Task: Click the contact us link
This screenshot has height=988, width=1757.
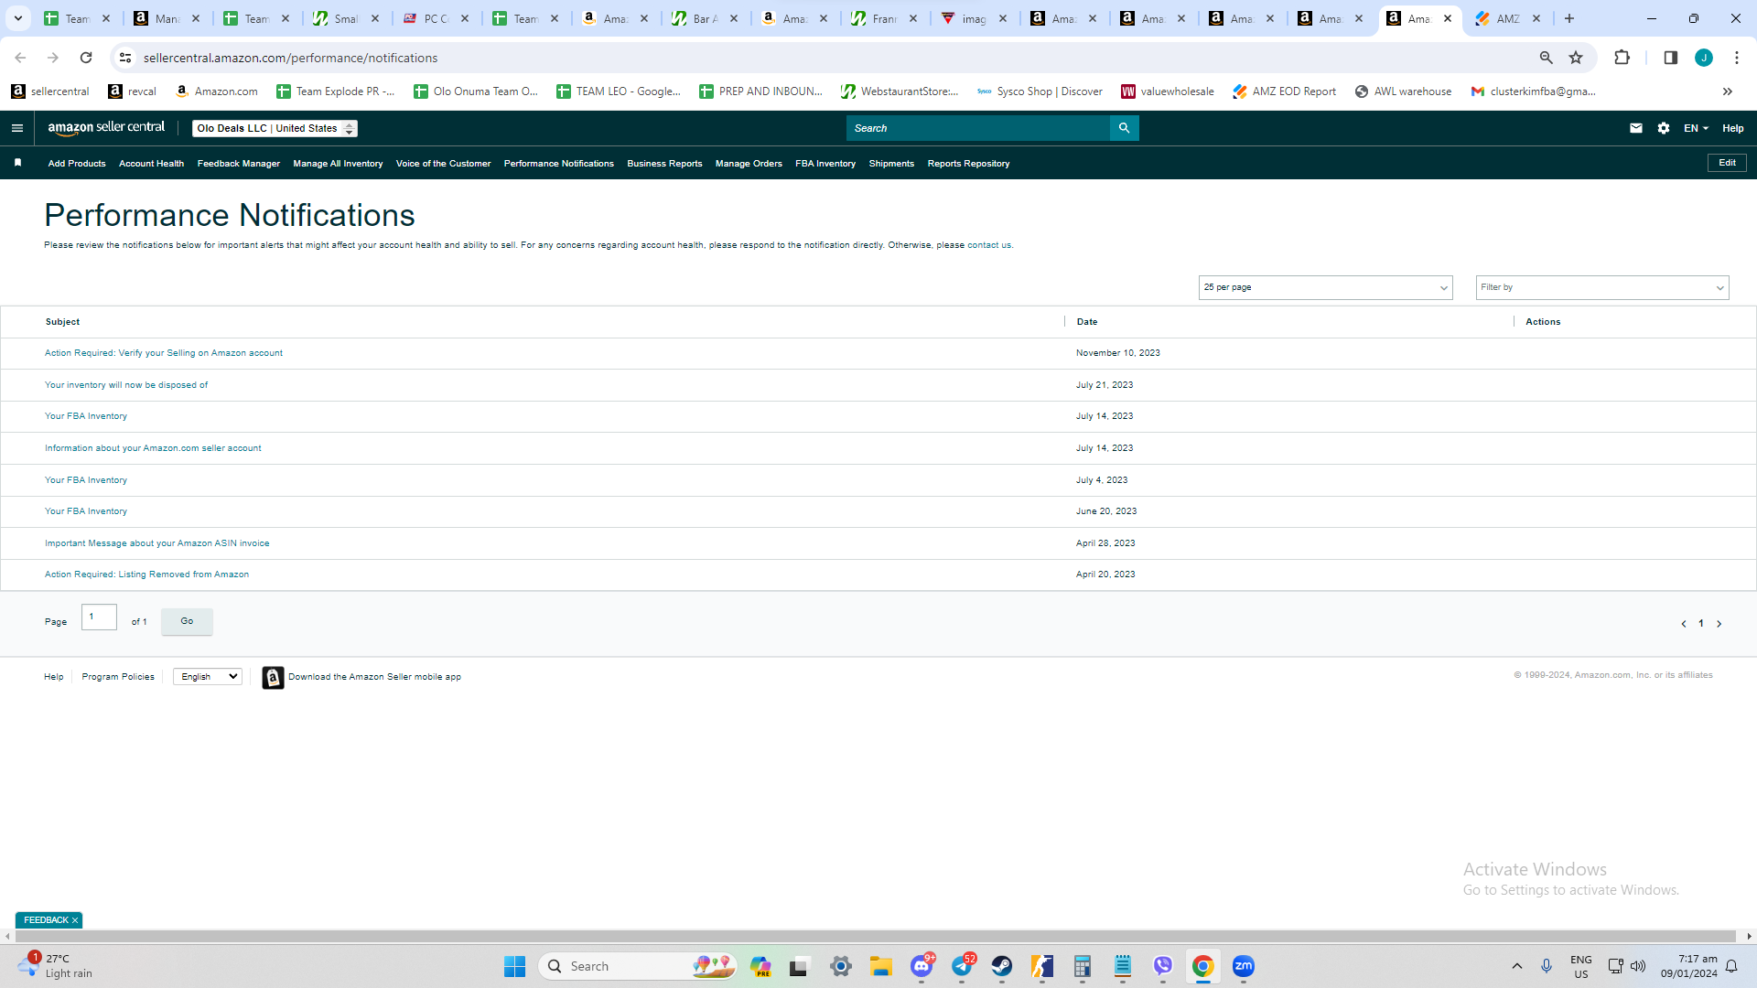Action: point(989,245)
